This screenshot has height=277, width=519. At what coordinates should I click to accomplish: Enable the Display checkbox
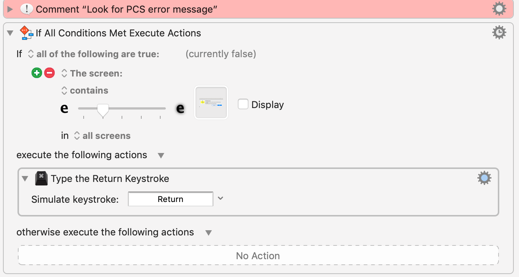point(243,104)
